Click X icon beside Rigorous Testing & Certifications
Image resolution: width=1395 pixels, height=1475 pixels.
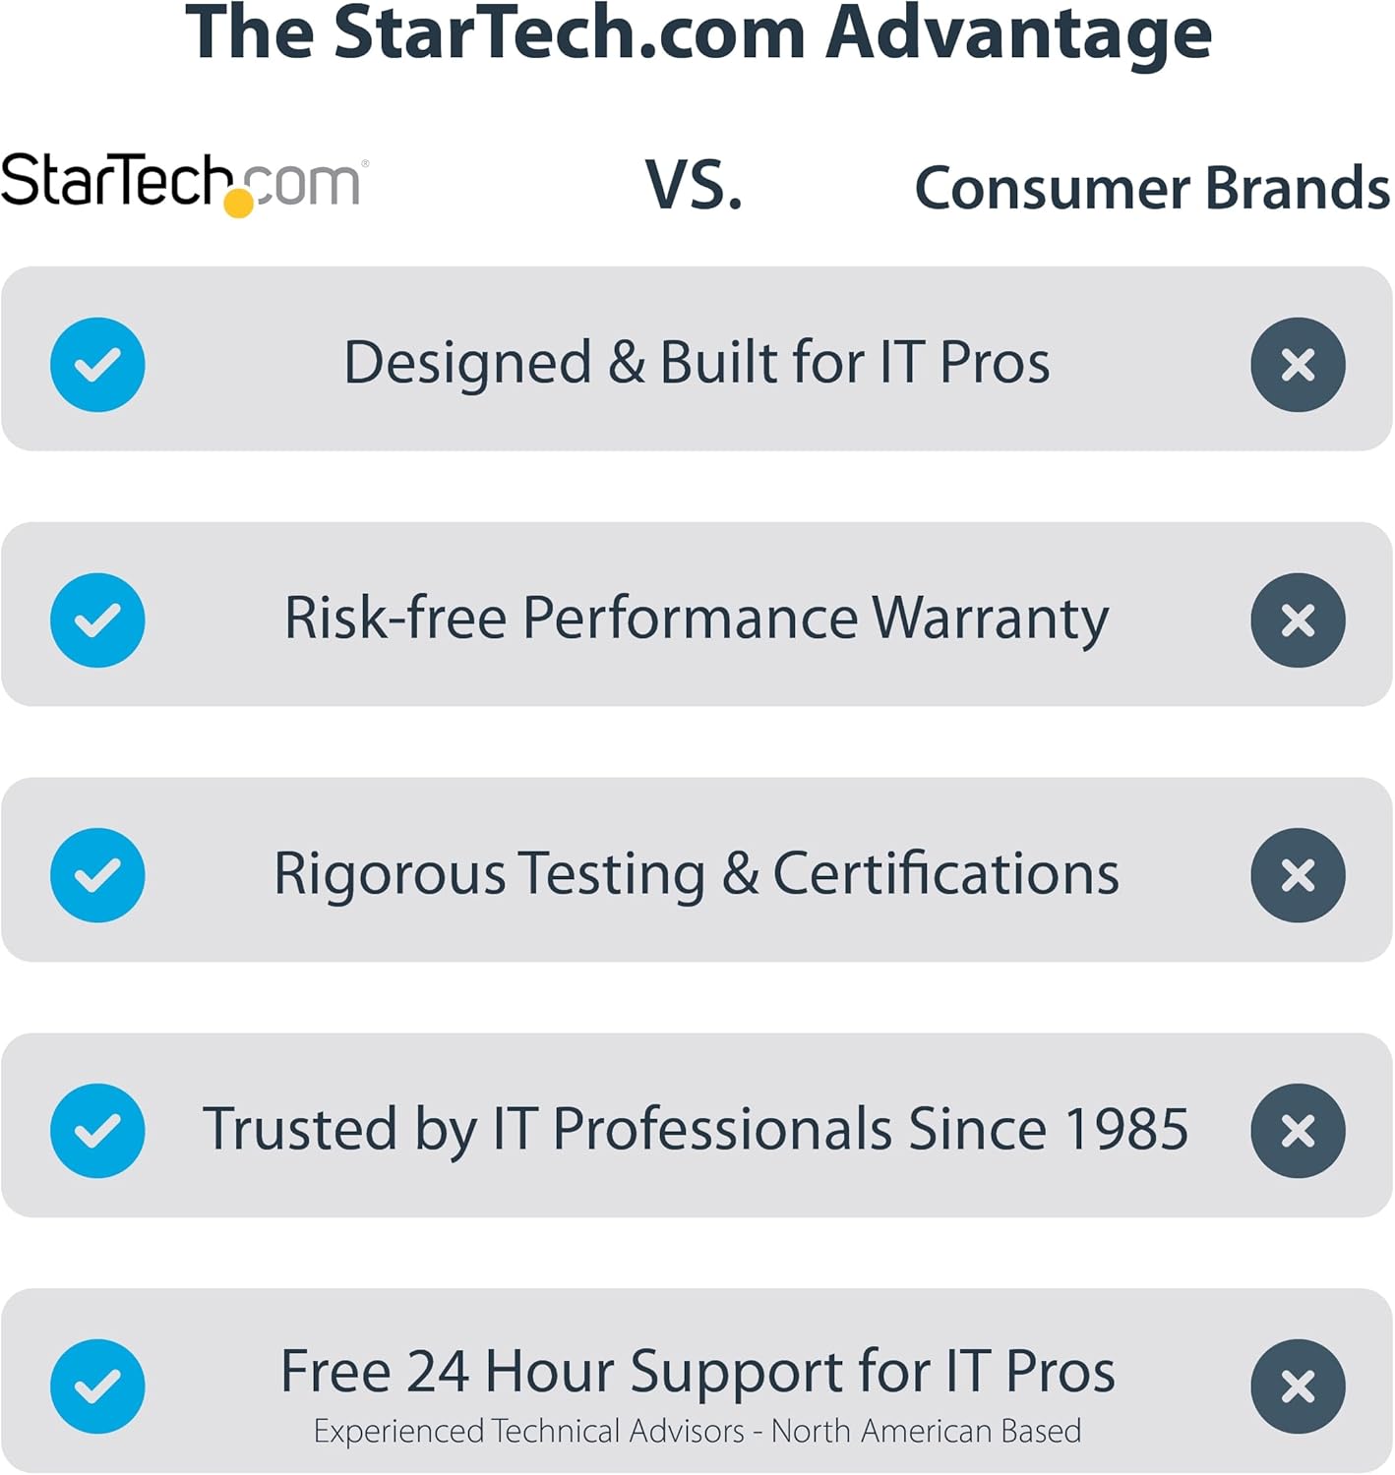point(1298,875)
